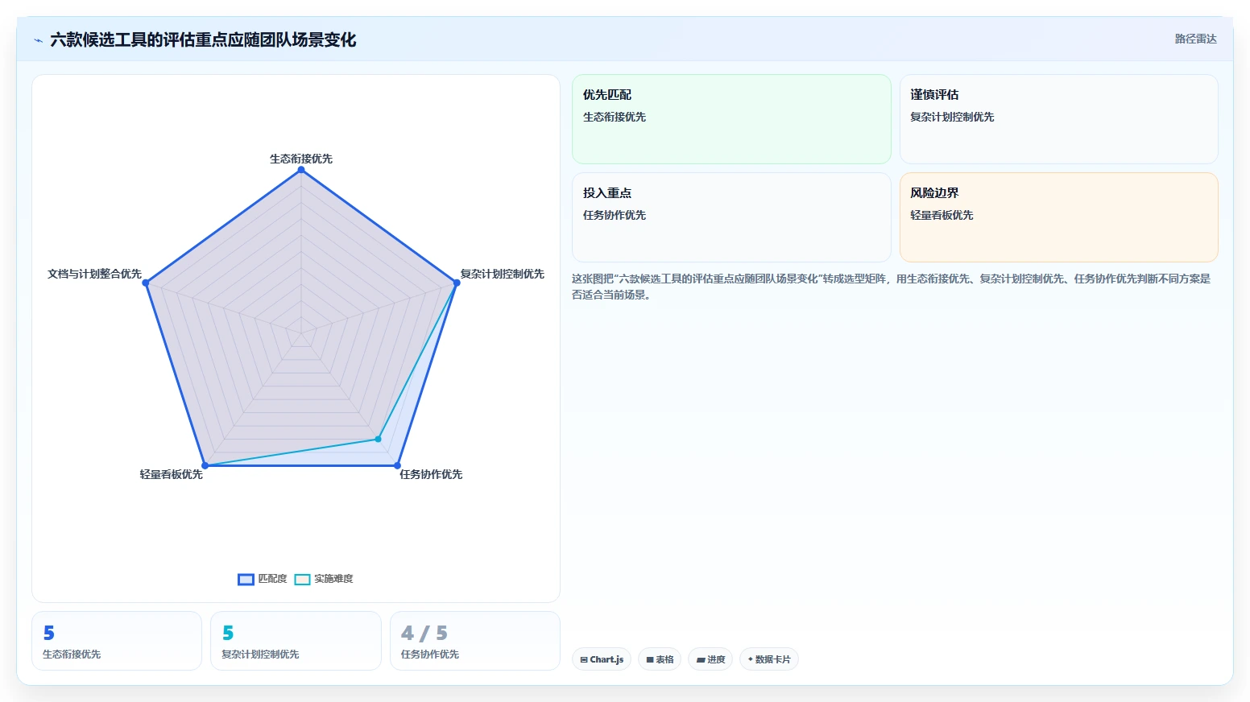1250x702 pixels.
Task: Click the description paragraph below the cards
Action: click(x=892, y=287)
